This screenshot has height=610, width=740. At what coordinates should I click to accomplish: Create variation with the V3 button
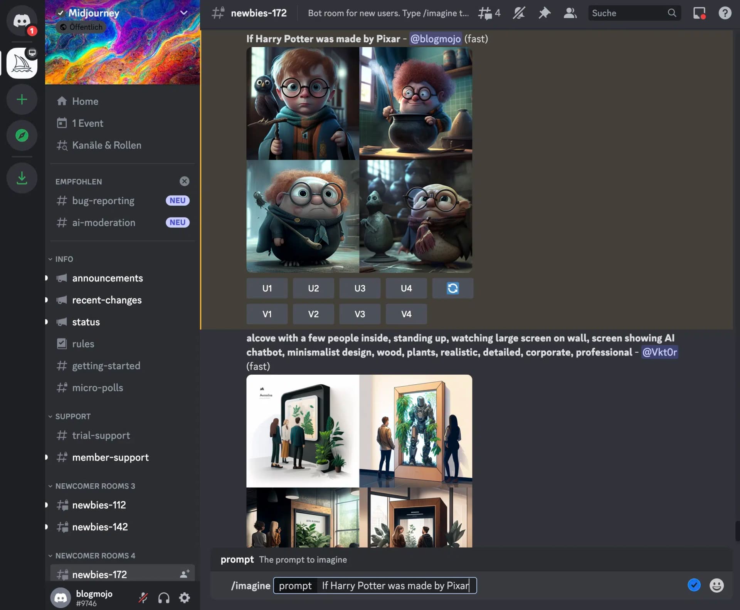pos(360,314)
